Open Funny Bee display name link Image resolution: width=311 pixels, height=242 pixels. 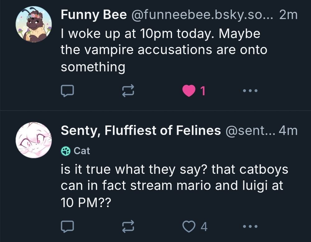point(94,15)
